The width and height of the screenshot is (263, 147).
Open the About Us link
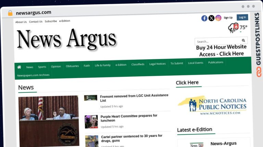point(21,22)
